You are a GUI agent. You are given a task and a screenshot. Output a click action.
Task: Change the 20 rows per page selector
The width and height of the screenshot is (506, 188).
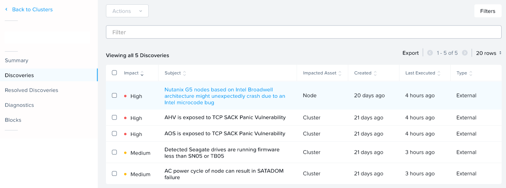(489, 53)
